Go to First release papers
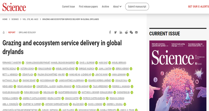This screenshot has width=209, height=111. 88,6
